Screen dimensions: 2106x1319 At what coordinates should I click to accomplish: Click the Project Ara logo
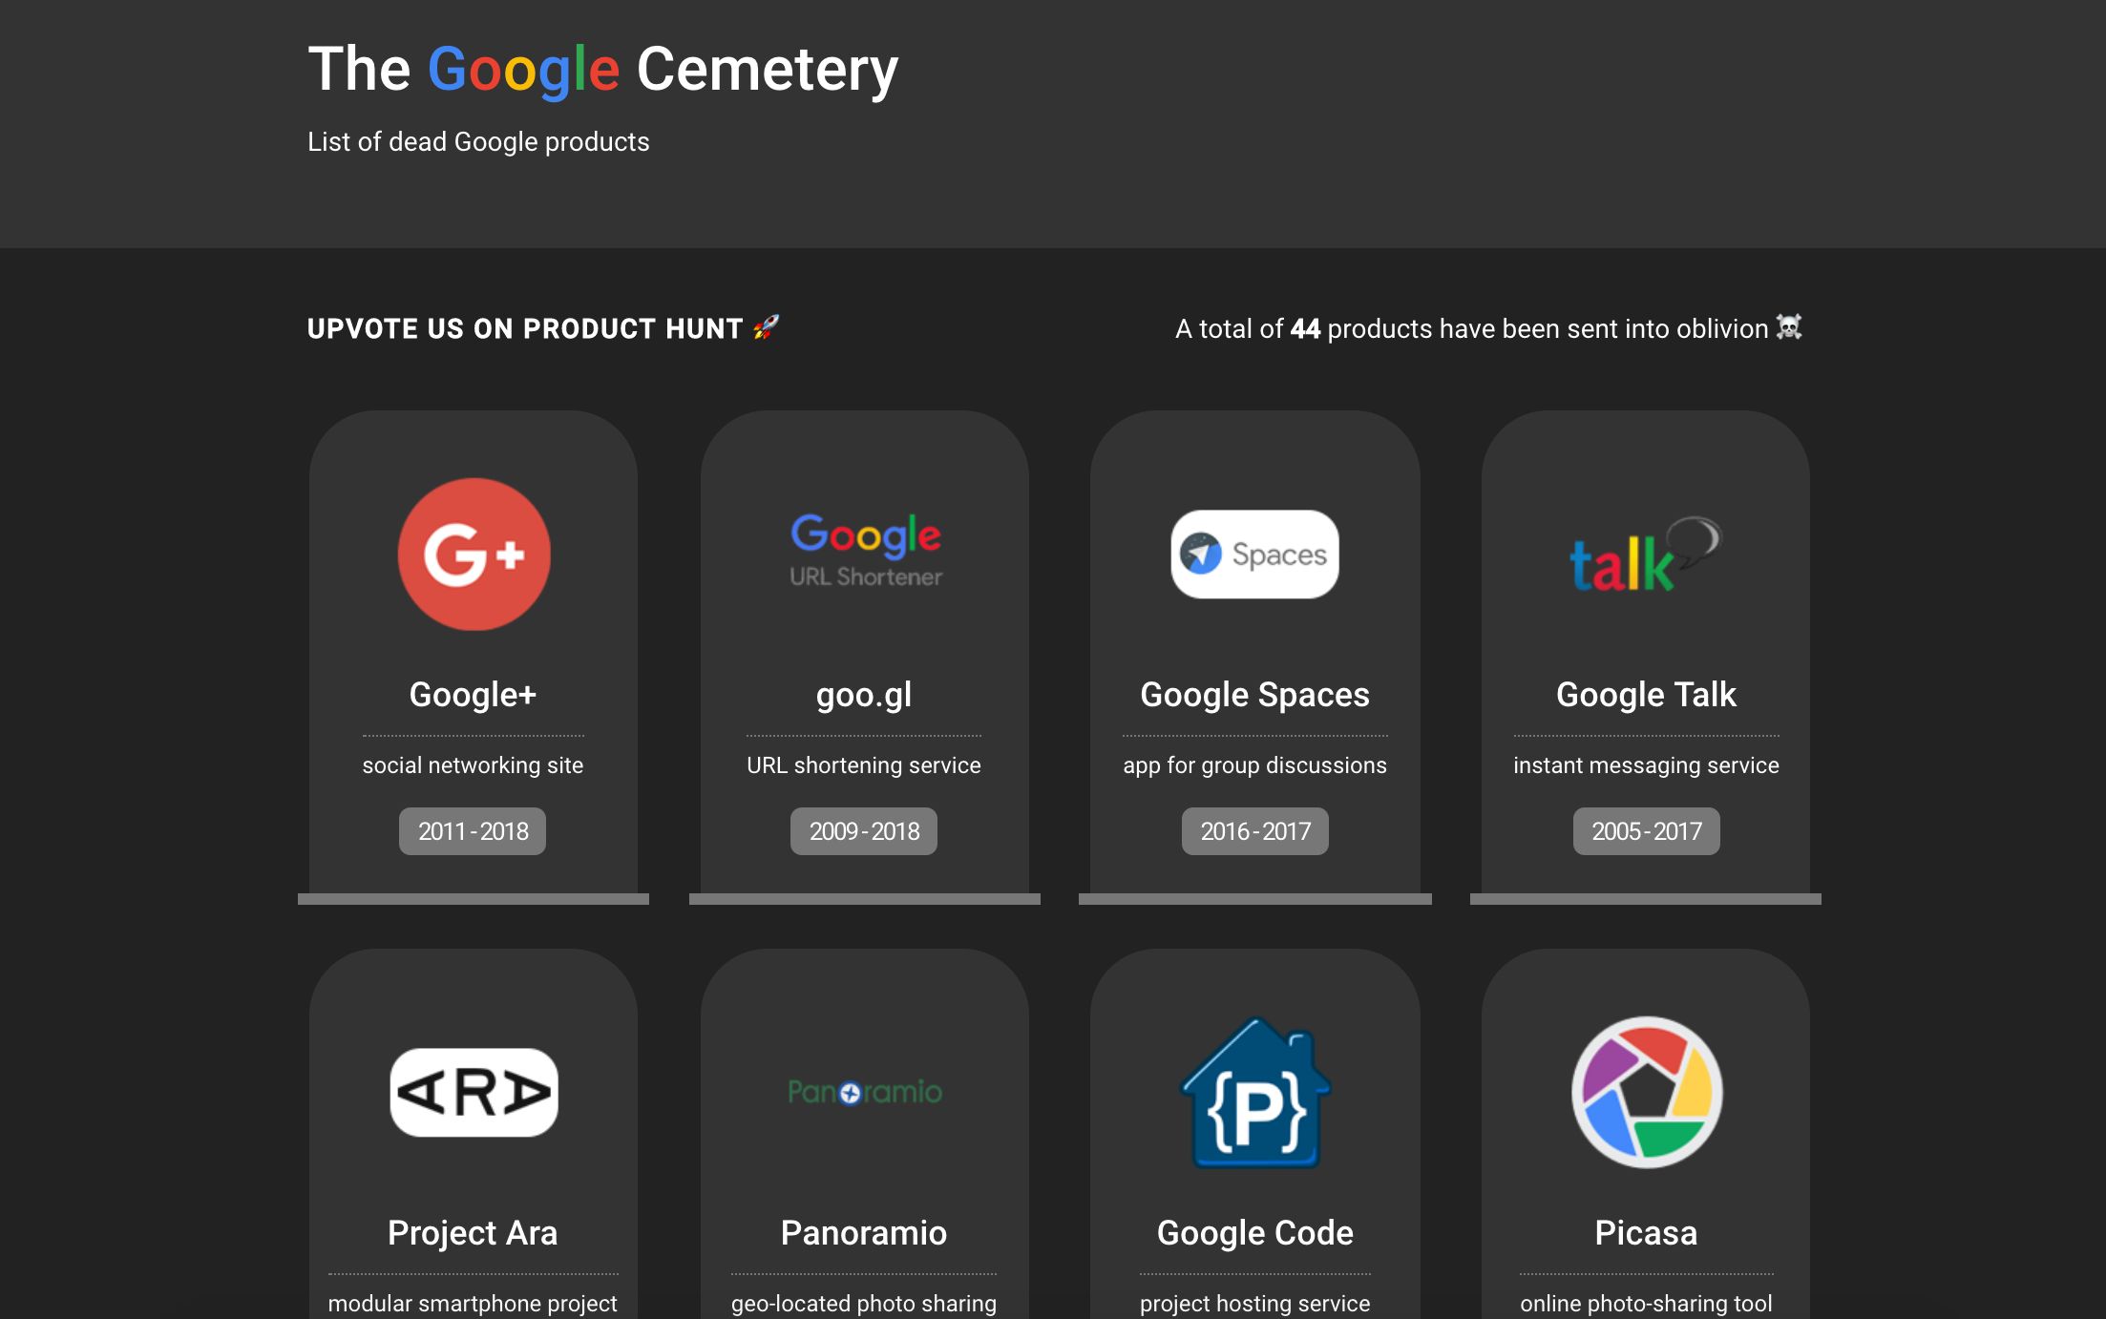[473, 1093]
